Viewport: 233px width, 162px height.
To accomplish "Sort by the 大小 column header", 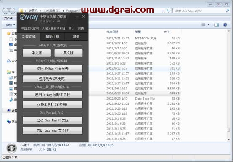I will click(167, 32).
